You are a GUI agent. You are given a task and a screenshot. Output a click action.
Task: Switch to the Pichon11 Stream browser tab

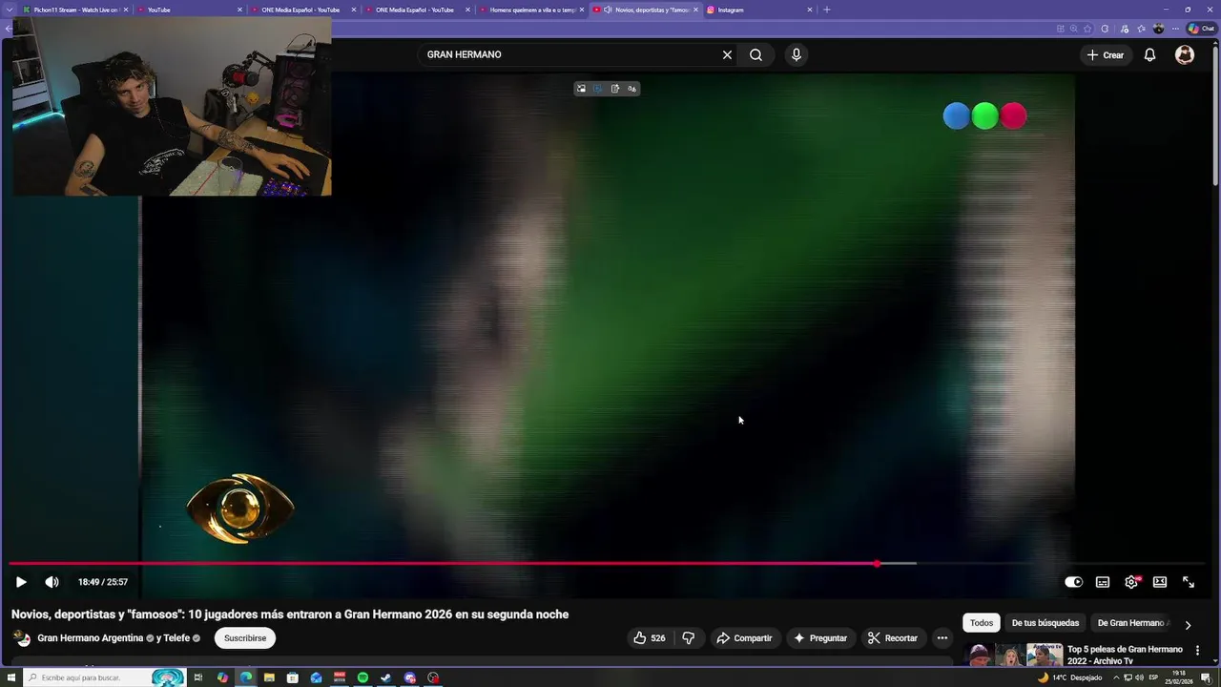point(74,10)
